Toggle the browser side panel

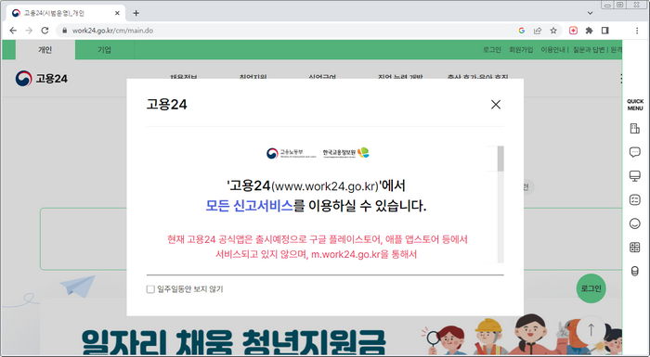605,31
